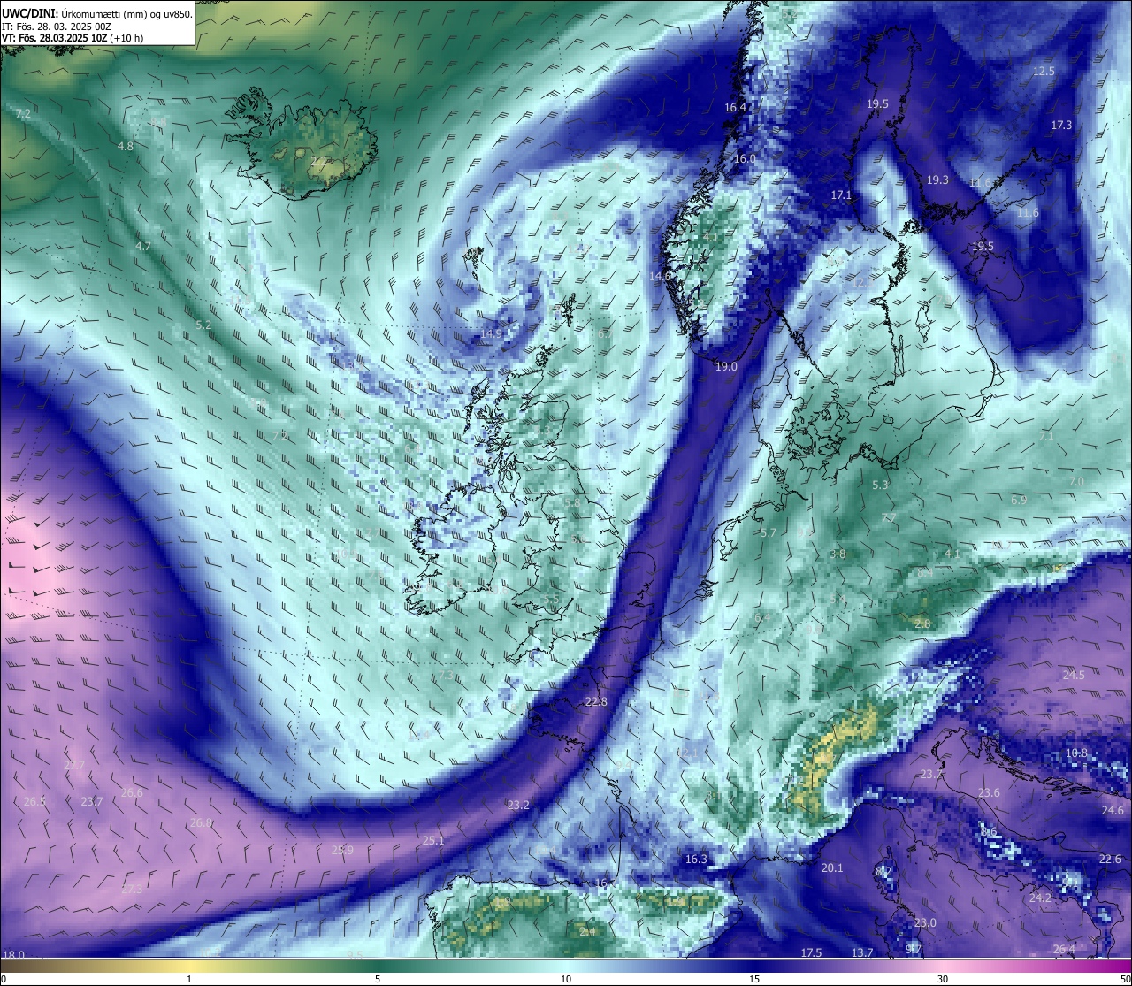
Task: Click the 20.1 value label in the Mediterranean
Action: 832,868
